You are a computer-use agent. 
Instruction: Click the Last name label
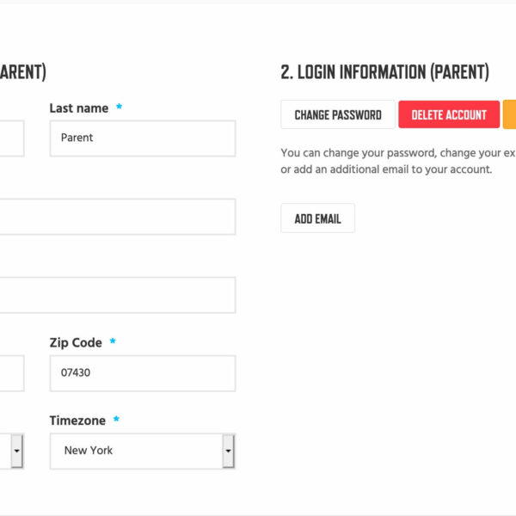(79, 108)
